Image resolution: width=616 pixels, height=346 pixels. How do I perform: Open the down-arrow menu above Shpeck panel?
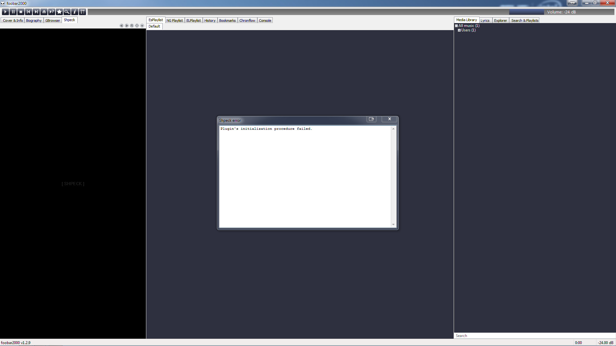pos(142,26)
